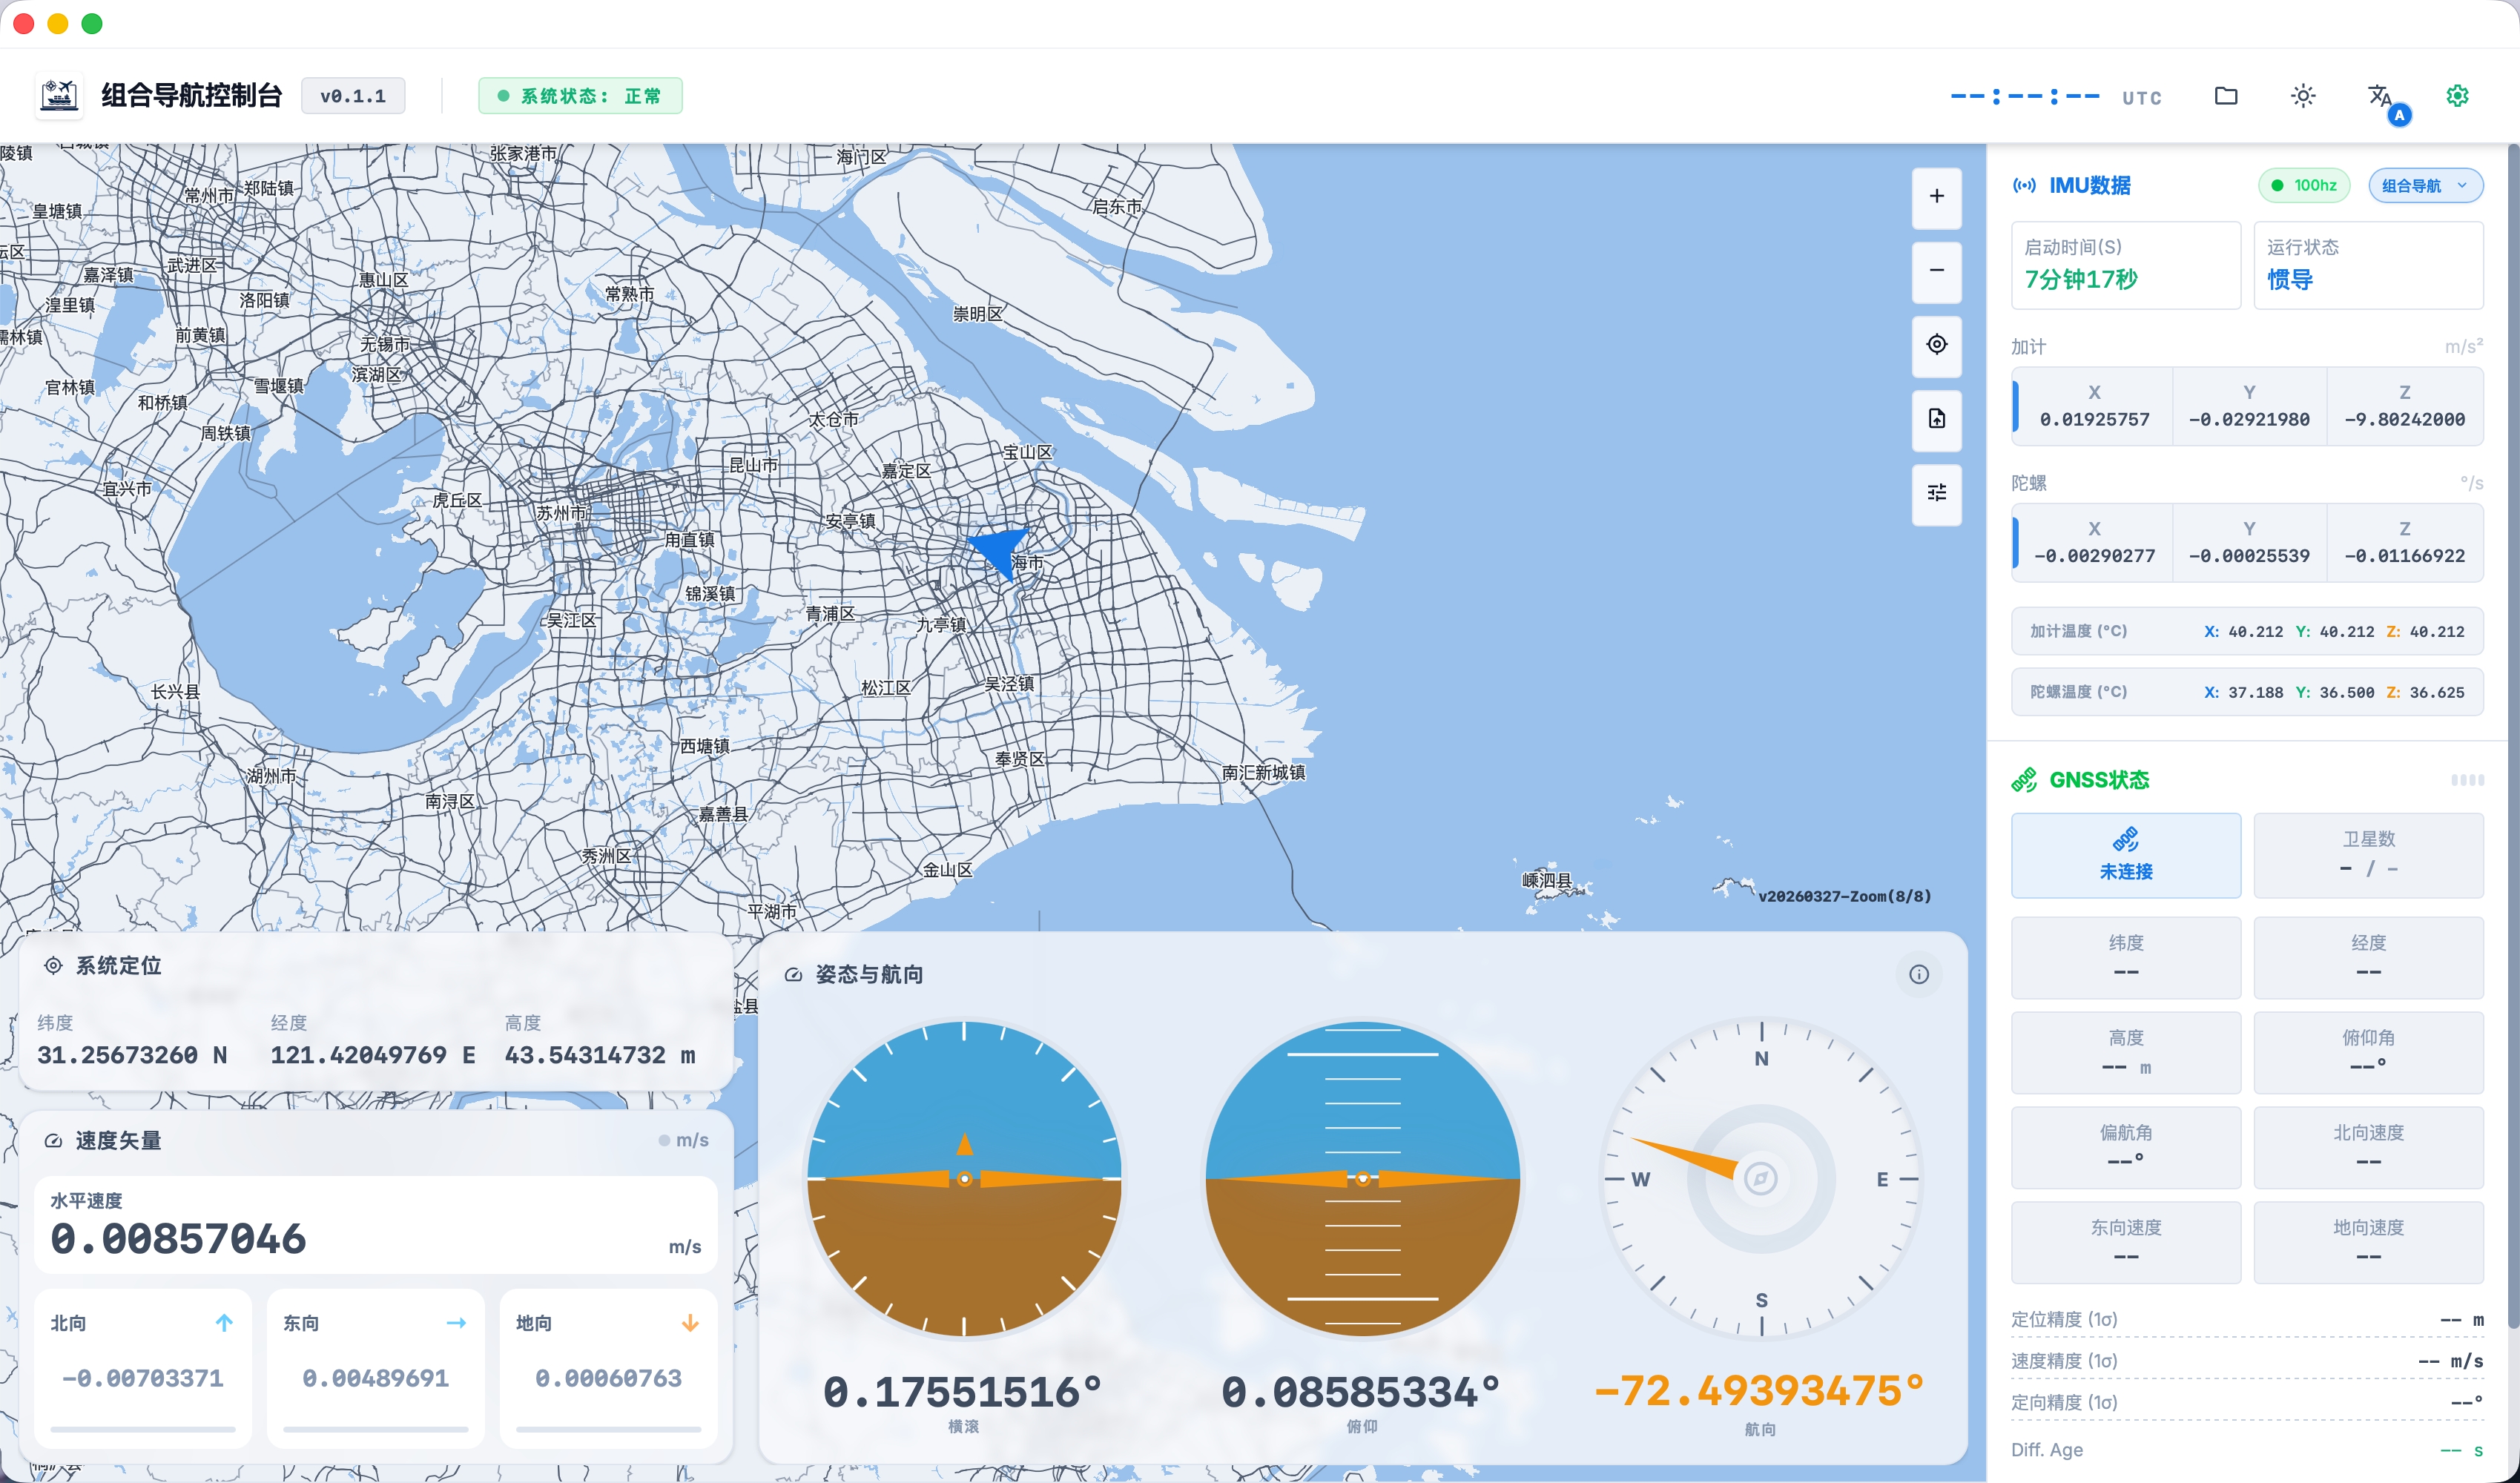The width and height of the screenshot is (2520, 1483).
Task: Open the folder icon in header
Action: tap(2225, 96)
